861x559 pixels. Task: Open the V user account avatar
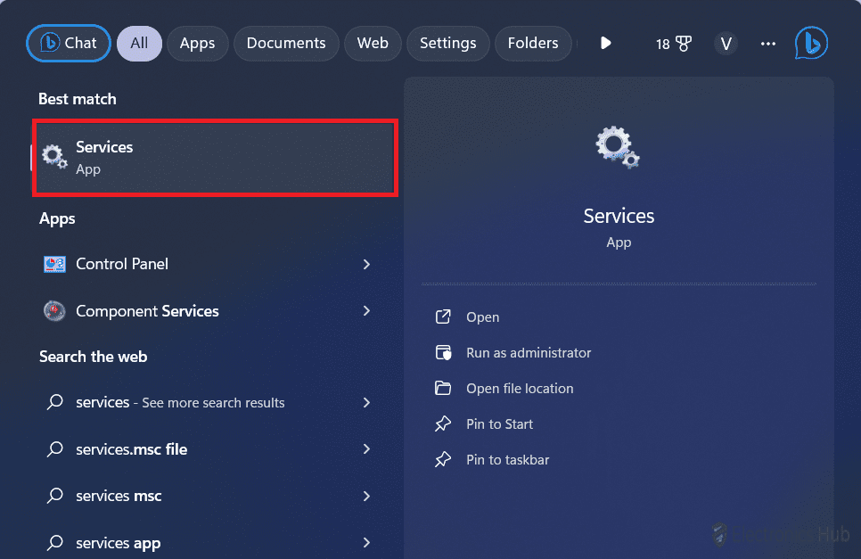click(726, 44)
